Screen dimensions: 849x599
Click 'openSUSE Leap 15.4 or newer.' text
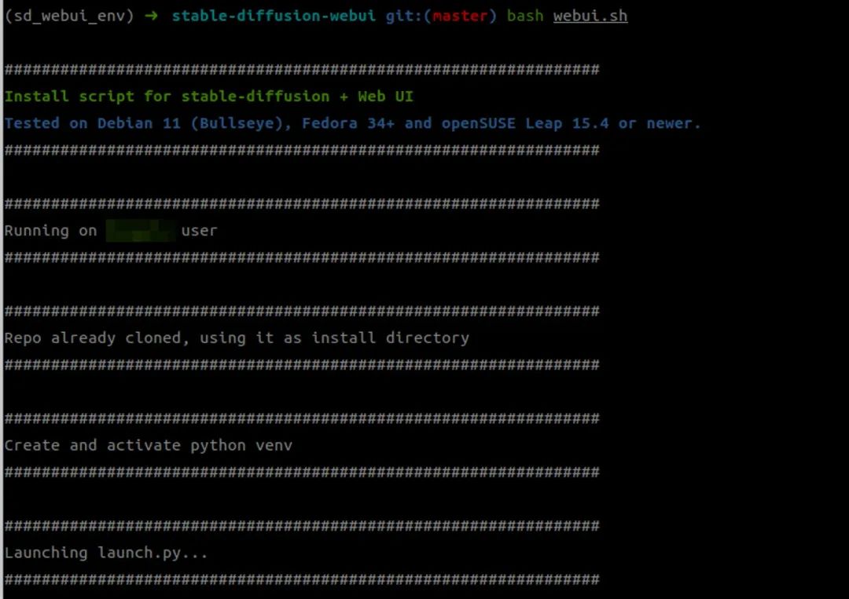(x=571, y=123)
